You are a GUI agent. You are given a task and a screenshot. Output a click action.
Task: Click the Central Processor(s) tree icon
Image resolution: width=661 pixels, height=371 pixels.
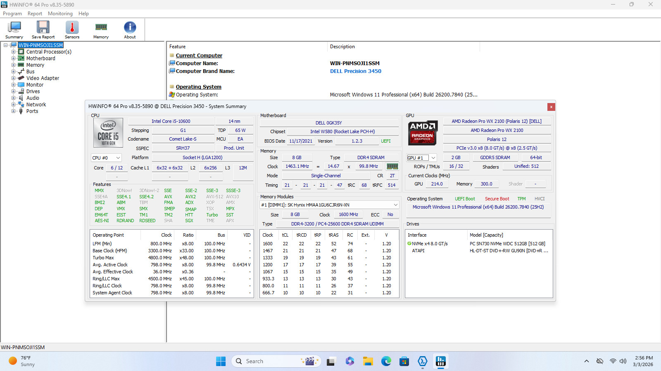pos(21,52)
